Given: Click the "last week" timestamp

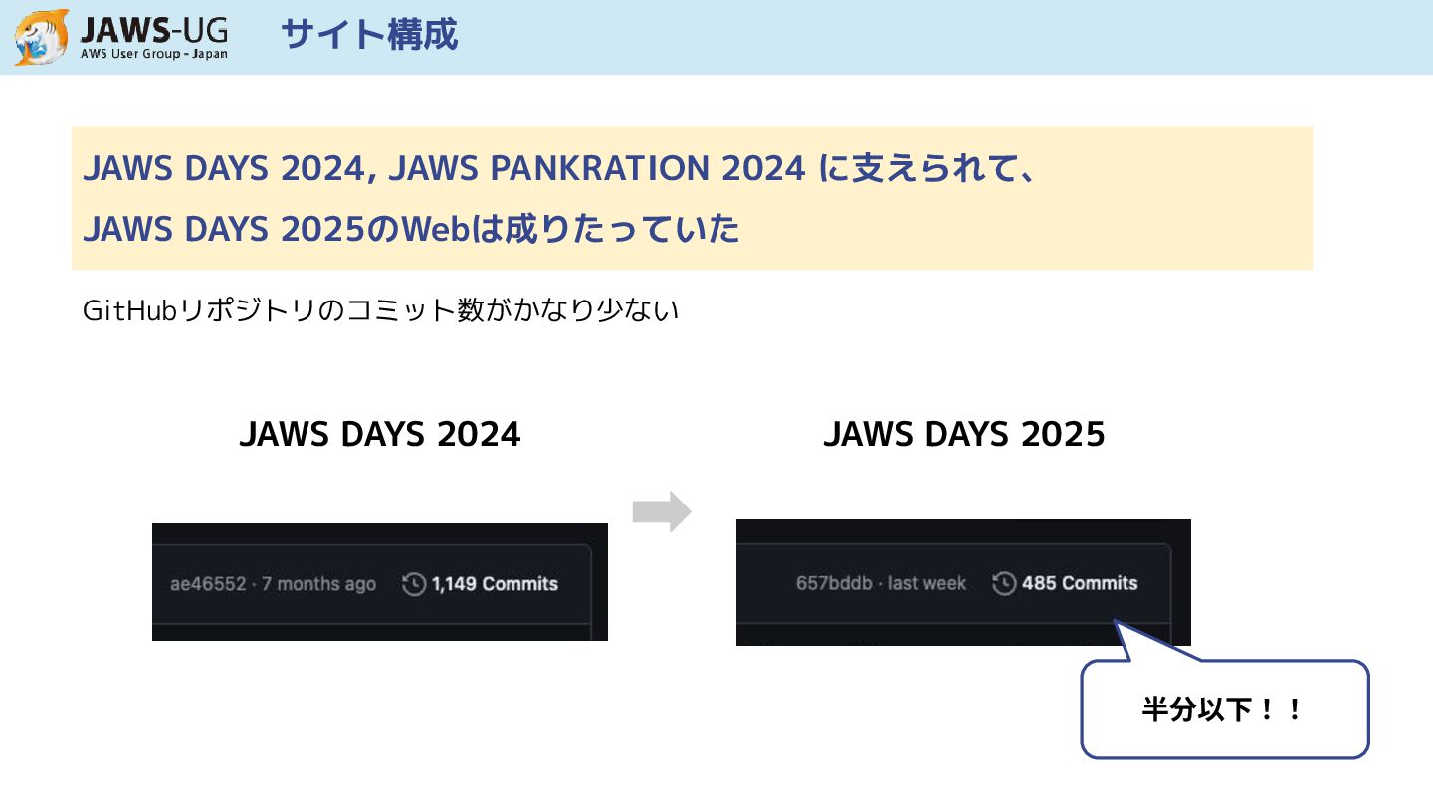Looking at the screenshot, I should tap(926, 583).
